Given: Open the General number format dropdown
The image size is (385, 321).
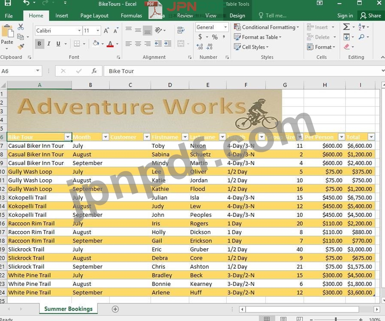Looking at the screenshot, I should pyautogui.click(x=225, y=27).
